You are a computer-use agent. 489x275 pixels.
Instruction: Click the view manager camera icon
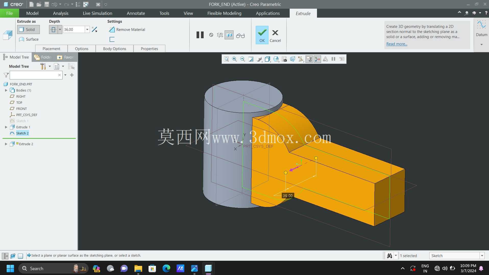pyautogui.click(x=284, y=59)
